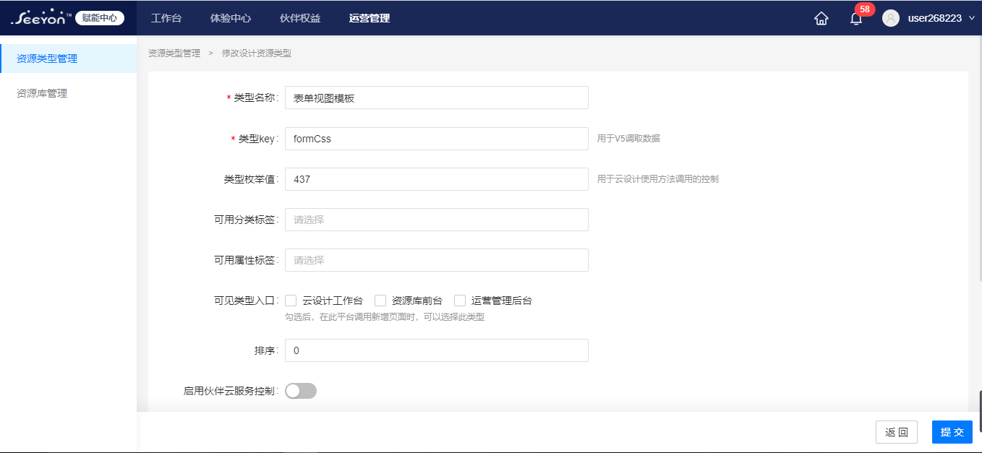982x453 pixels.
Task: Click the hint text 用于V5调取数据
Action: point(628,139)
